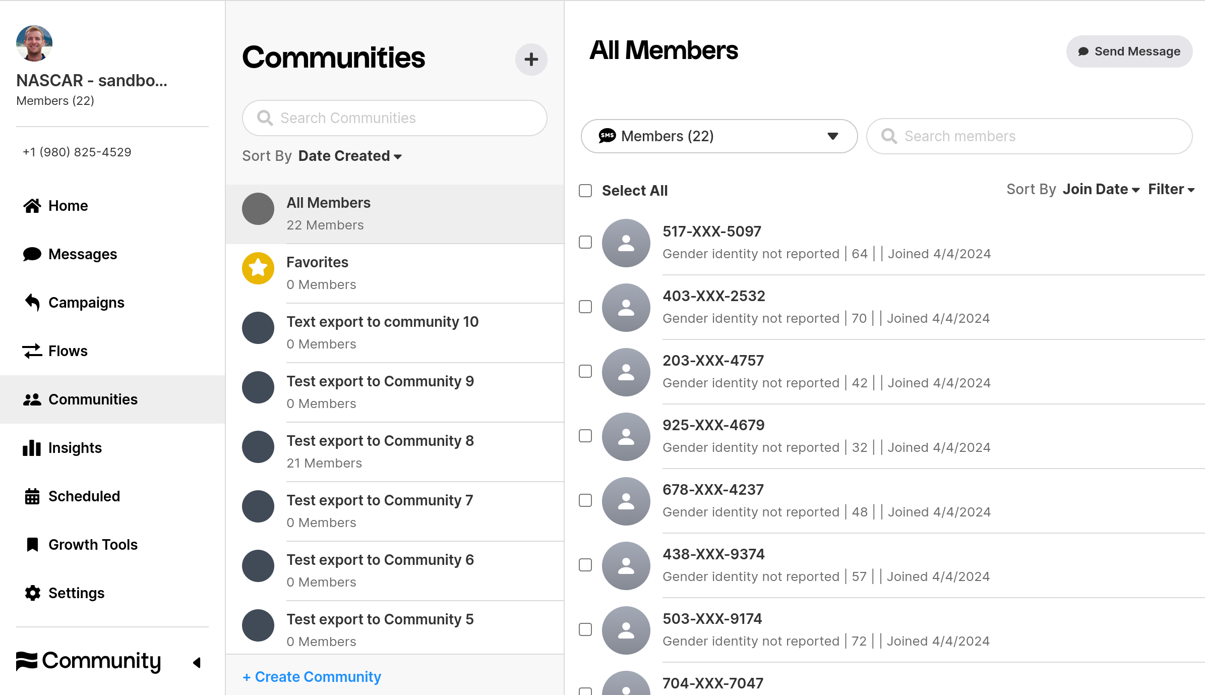Open Campaigns in the sidebar

pos(112,303)
